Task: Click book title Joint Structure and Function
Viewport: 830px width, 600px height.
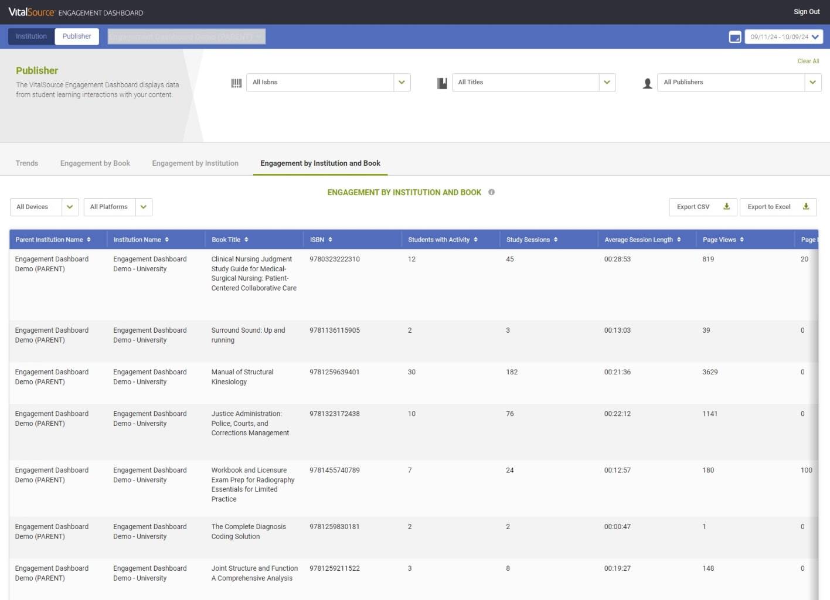Action: pyautogui.click(x=254, y=573)
